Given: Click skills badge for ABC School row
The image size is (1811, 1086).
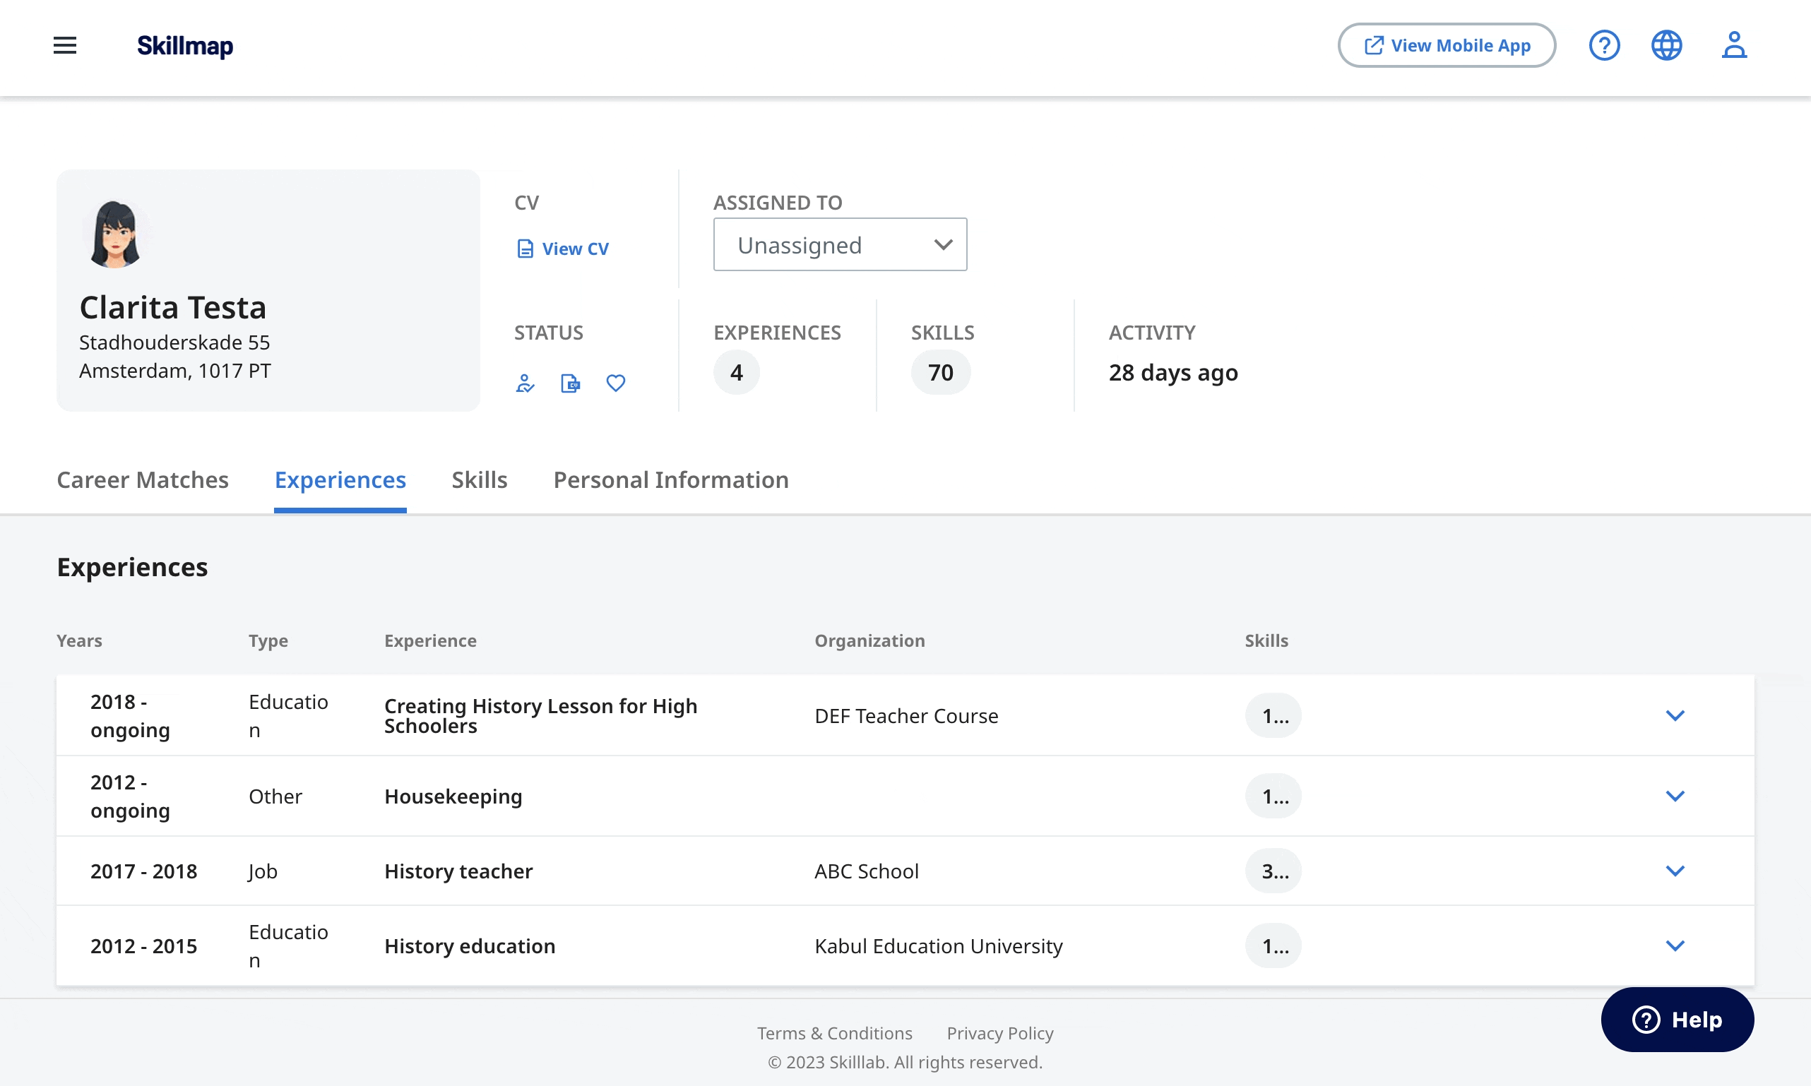Looking at the screenshot, I should (x=1273, y=871).
